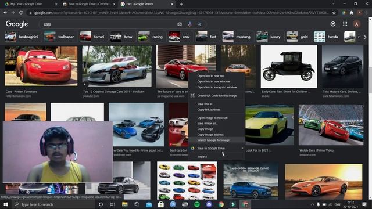Expand the Save to Google Drive submenu
Image resolution: width=372 pixels, height=209 pixels.
pyautogui.click(x=217, y=149)
